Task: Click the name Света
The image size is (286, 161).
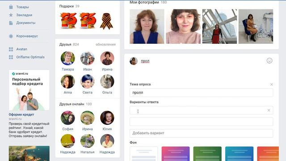Action: coord(88,93)
